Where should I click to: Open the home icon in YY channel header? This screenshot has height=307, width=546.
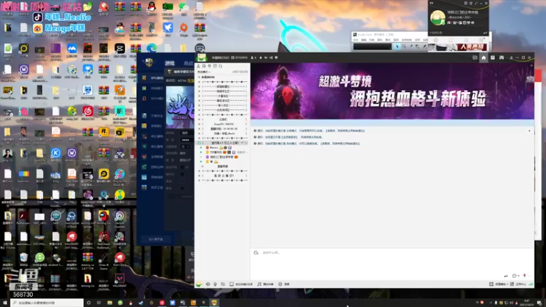(x=484, y=58)
